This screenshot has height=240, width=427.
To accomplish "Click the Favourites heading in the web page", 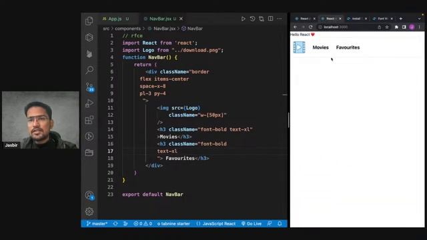I will (x=348, y=47).
